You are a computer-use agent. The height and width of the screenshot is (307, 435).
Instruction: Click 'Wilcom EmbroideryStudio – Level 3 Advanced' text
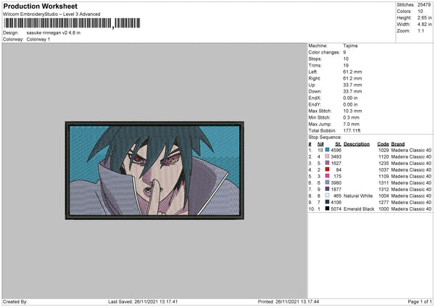click(x=51, y=14)
